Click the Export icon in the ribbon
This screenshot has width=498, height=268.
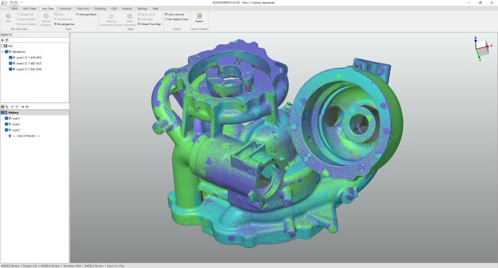pyautogui.click(x=199, y=18)
